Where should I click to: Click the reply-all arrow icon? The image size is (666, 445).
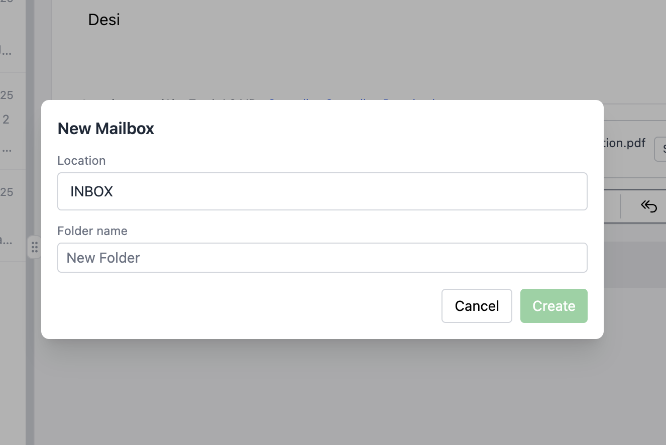[648, 206]
